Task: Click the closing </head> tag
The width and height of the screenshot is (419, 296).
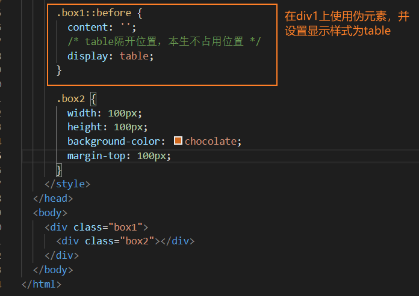Action: (53, 199)
